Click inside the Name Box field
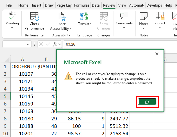Viewport: 177px width, 137px height. (14, 44)
